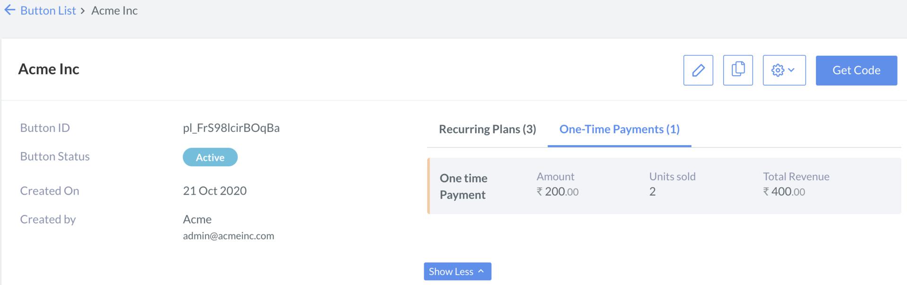Image resolution: width=907 pixels, height=285 pixels.
Task: Select the Acme Inc breadcrumb label
Action: tap(114, 10)
